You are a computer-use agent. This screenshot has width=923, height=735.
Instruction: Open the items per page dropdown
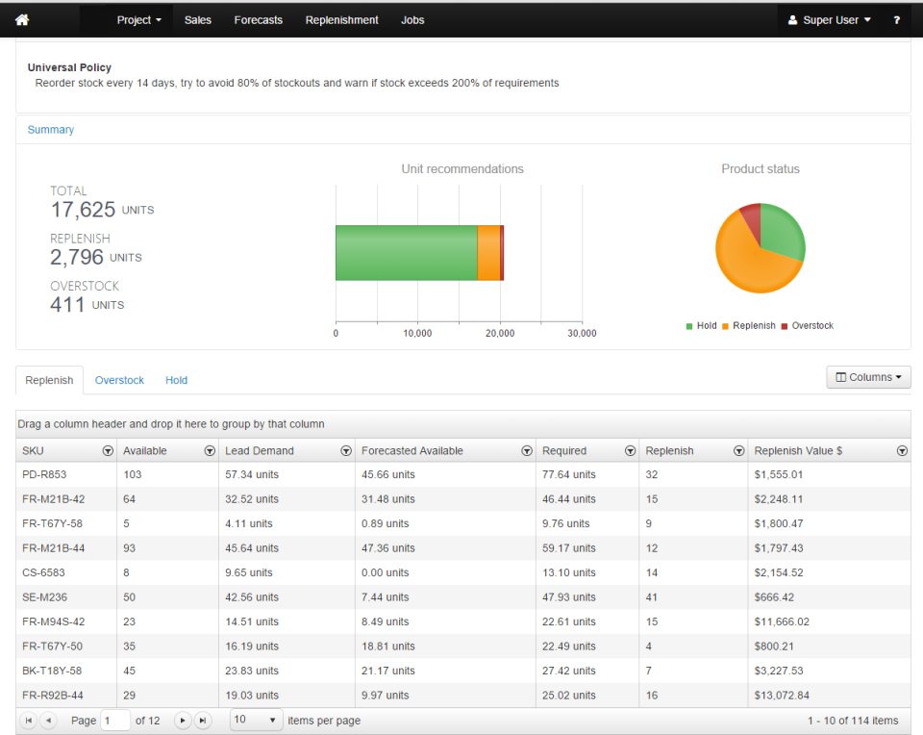[257, 721]
